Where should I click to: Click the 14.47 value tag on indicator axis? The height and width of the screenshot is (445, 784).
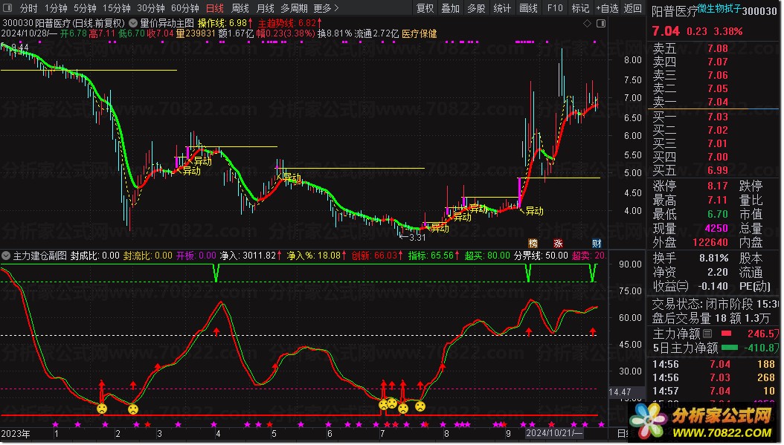[x=620, y=392]
